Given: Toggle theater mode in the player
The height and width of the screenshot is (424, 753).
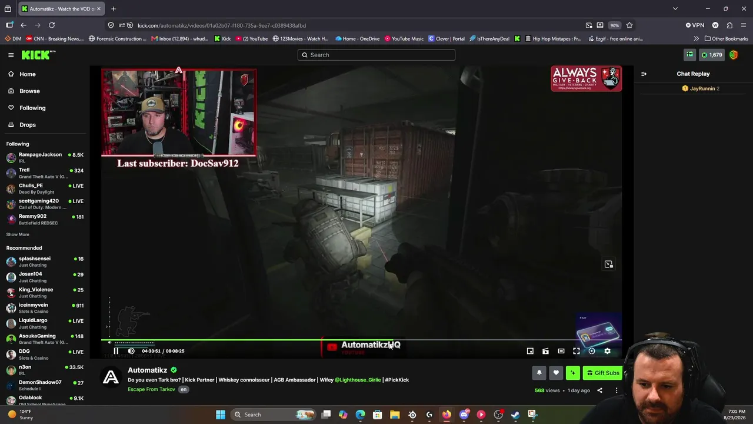Looking at the screenshot, I should (561, 351).
